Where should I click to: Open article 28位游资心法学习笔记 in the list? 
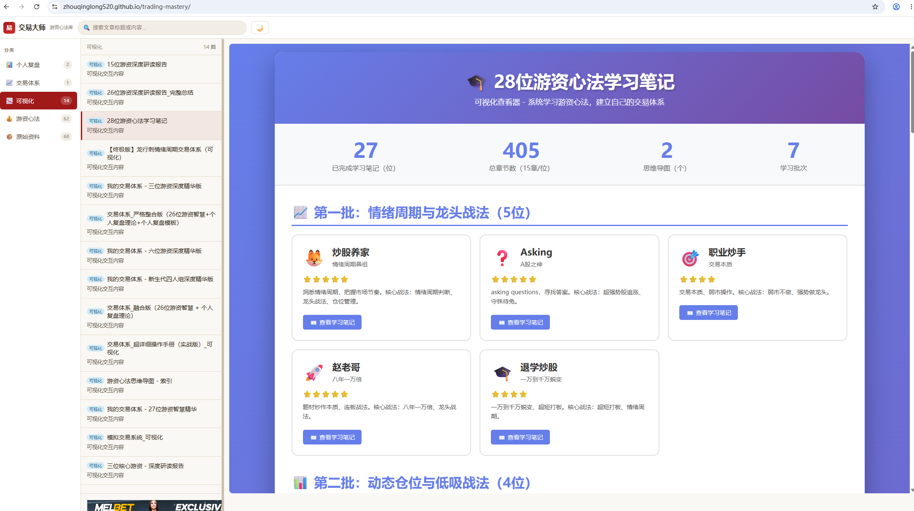tap(151, 125)
